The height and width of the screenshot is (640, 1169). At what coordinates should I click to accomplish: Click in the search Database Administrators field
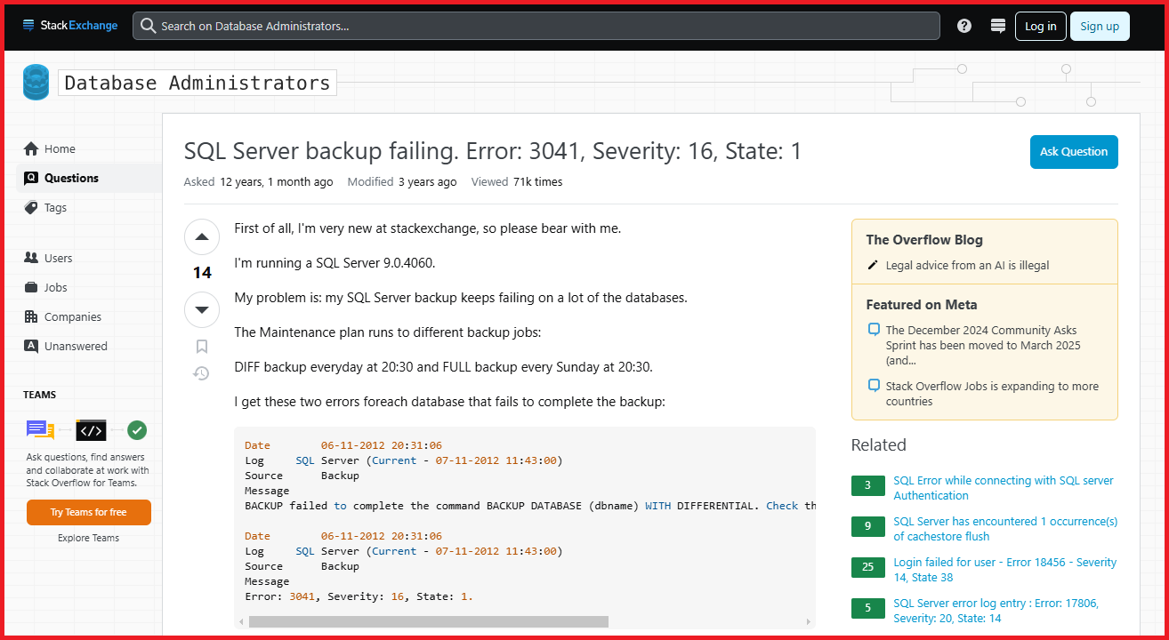536,26
